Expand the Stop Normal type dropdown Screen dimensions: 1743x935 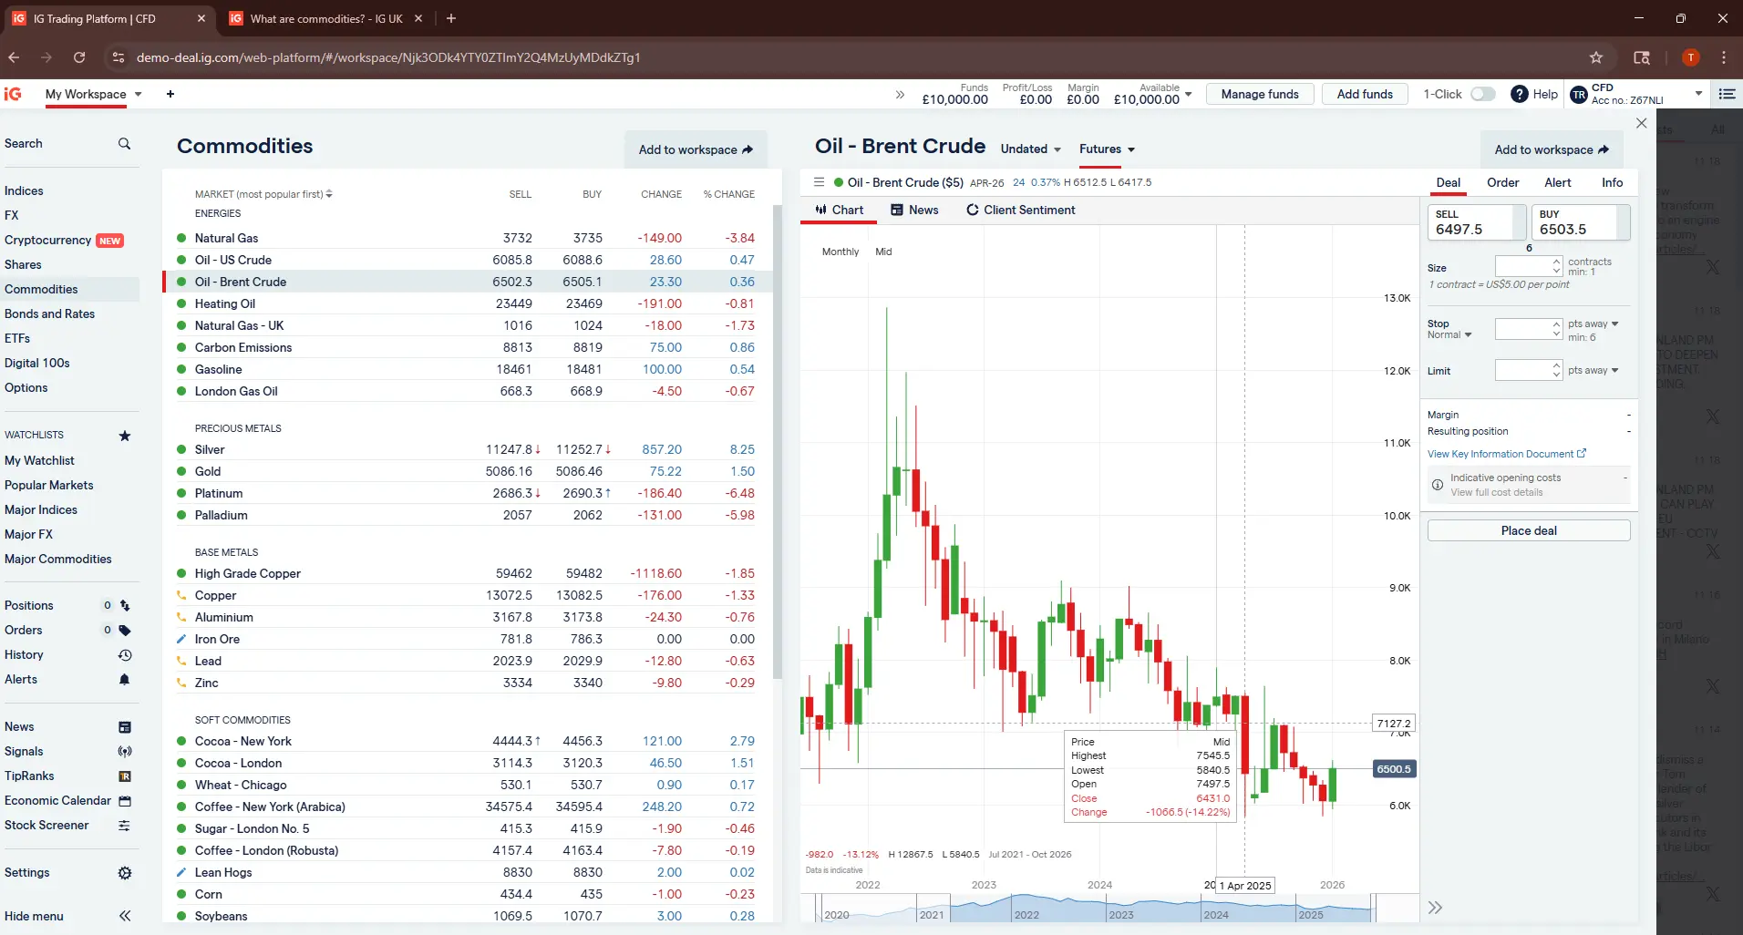tap(1449, 335)
